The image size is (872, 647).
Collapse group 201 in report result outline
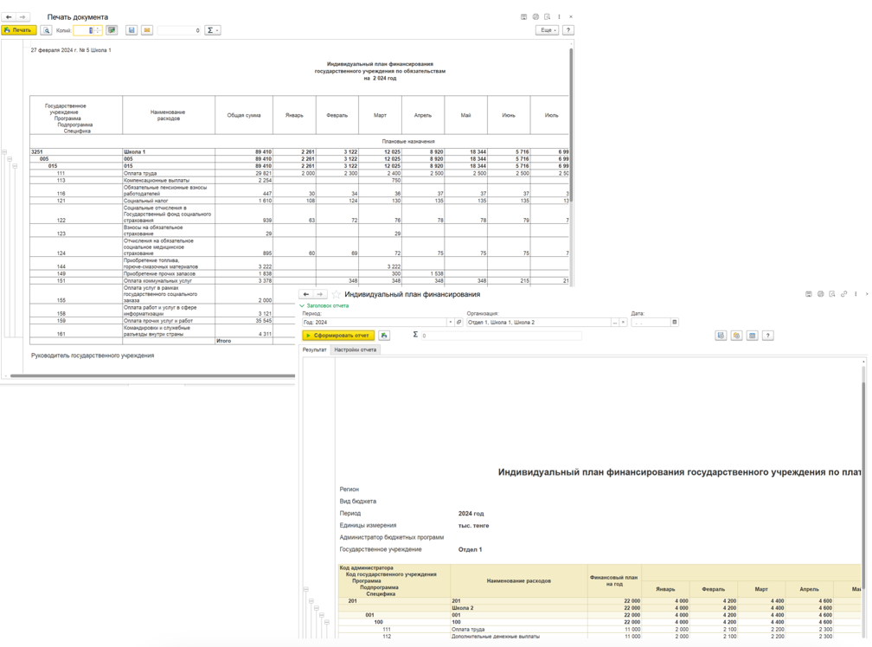coord(311,601)
